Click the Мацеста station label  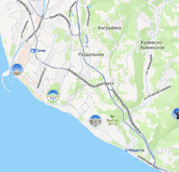136,150
